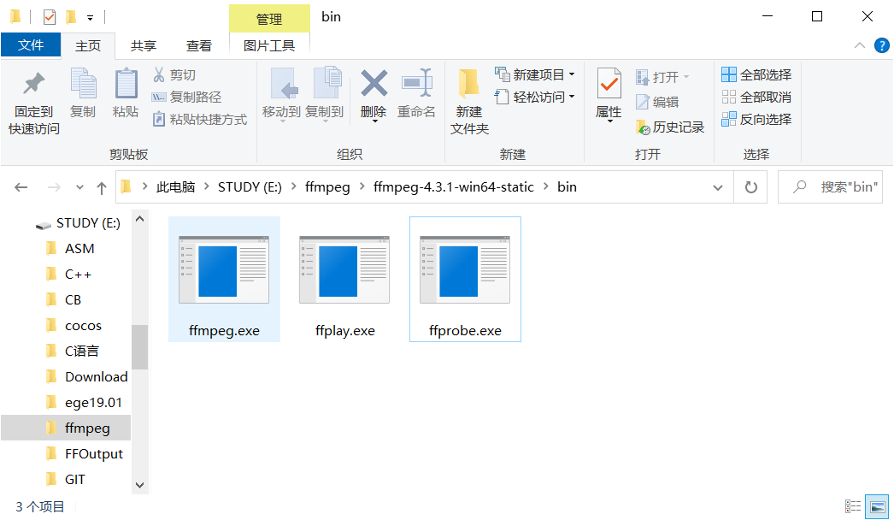Refresh the folder view
894x520 pixels.
pos(751,187)
